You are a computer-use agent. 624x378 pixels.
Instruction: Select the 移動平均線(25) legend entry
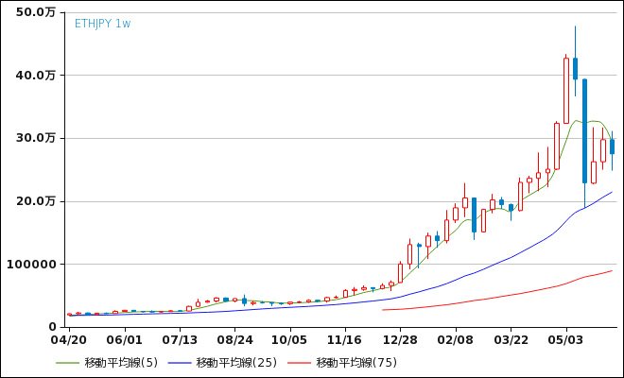[x=222, y=363]
